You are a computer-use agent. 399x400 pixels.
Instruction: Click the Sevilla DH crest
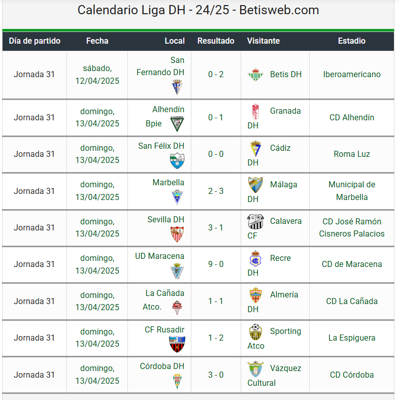(177, 234)
